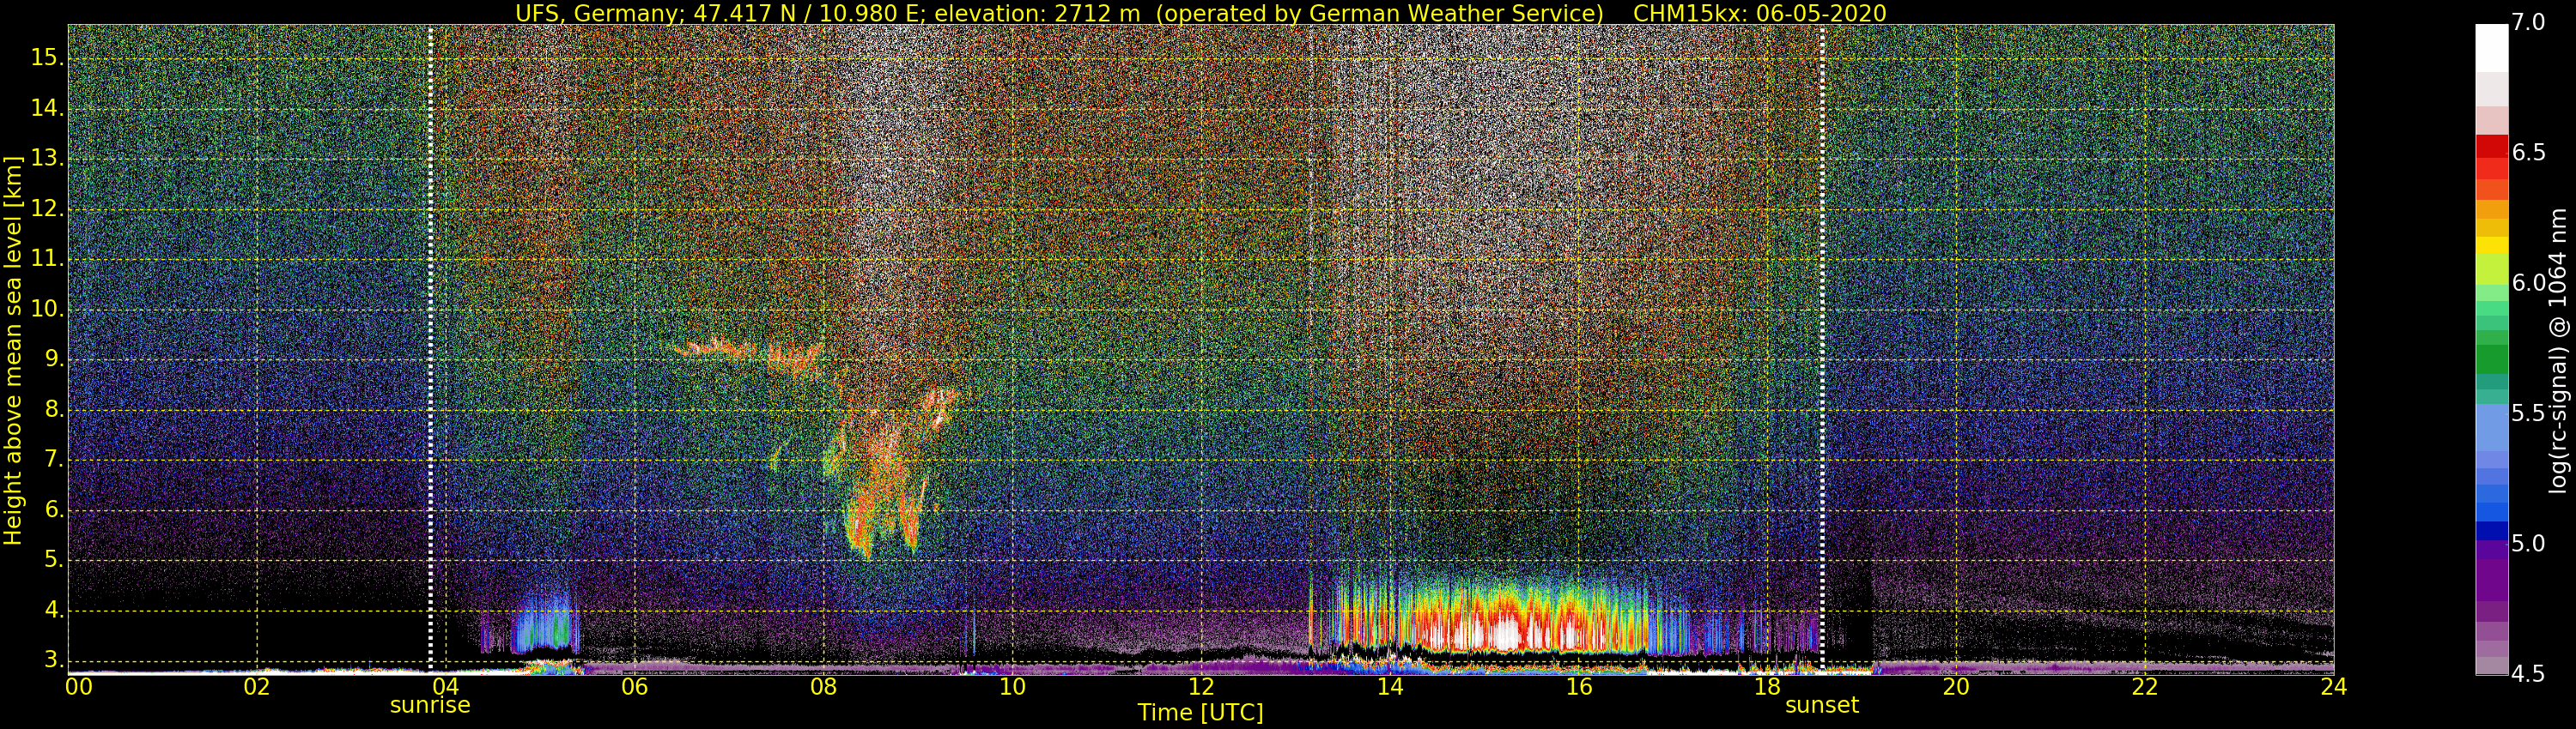Click the 06 time tick label

click(634, 687)
